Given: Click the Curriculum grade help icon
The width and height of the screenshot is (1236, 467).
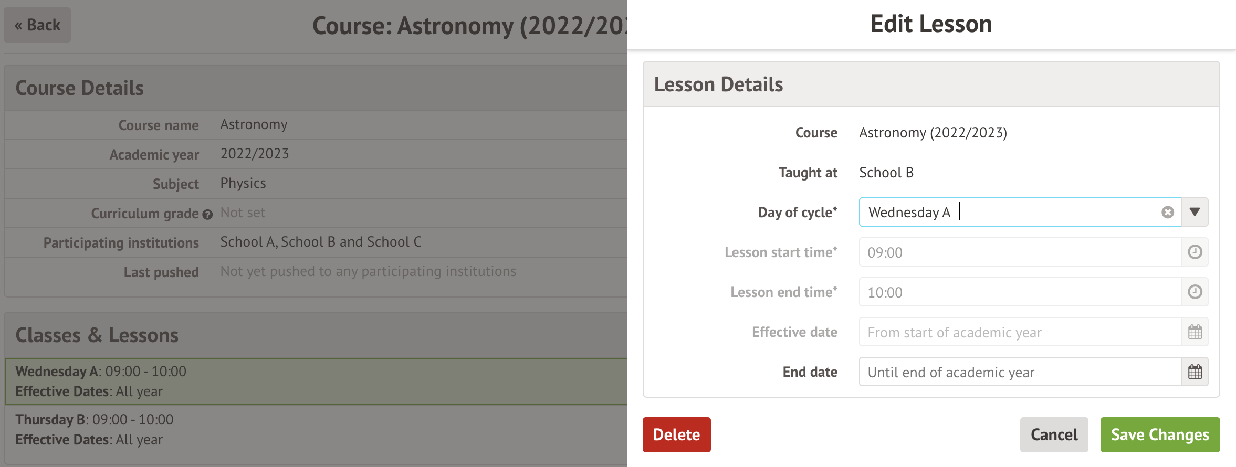Looking at the screenshot, I should click(207, 214).
